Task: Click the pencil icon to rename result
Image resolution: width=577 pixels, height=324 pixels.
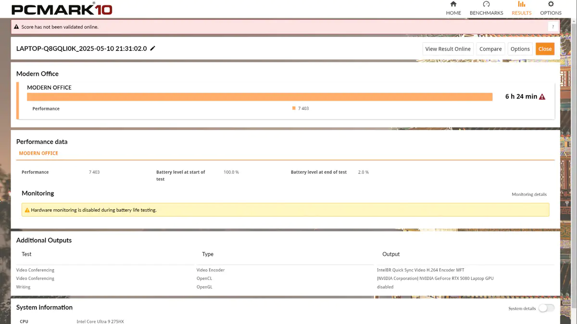Action: coord(153,48)
